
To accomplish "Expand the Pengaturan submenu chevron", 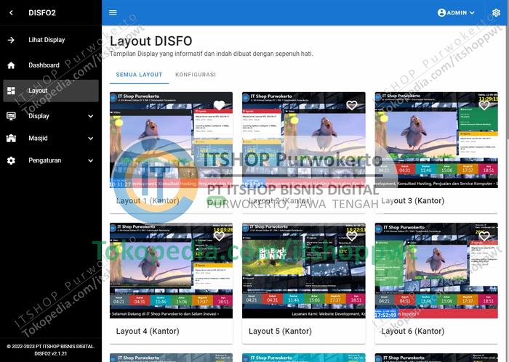I will click(90, 160).
